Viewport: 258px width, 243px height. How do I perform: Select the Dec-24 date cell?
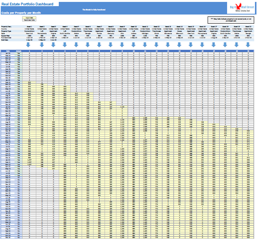tap(8, 237)
